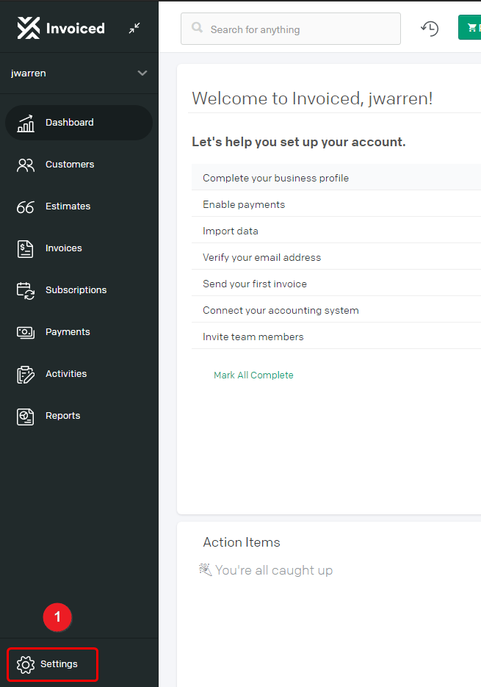Collapse the sidebar using the arrows icon
This screenshot has width=481, height=687.
(134, 28)
